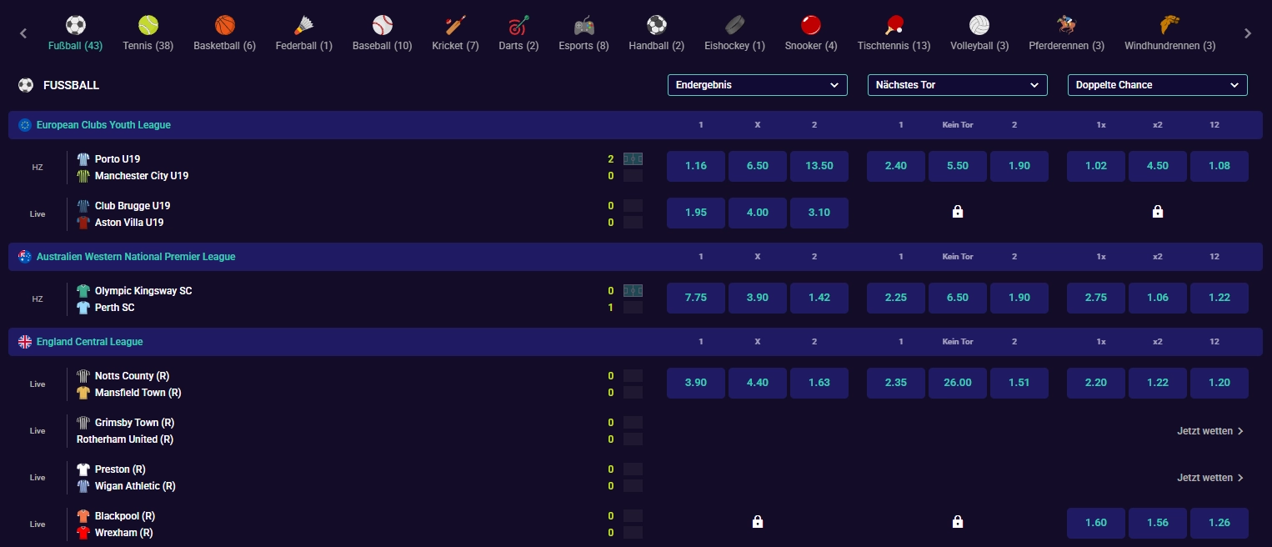
Task: Choose the Basketball (6) sport icon
Action: coord(224,24)
